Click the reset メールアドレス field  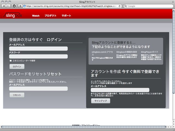(38, 89)
